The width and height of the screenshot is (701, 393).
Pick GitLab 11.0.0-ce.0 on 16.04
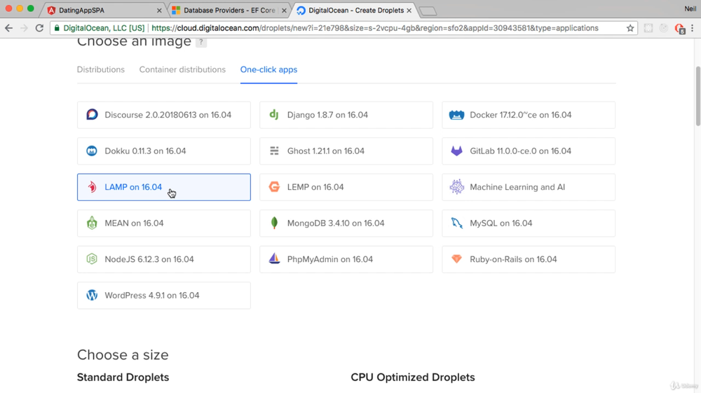click(x=529, y=151)
